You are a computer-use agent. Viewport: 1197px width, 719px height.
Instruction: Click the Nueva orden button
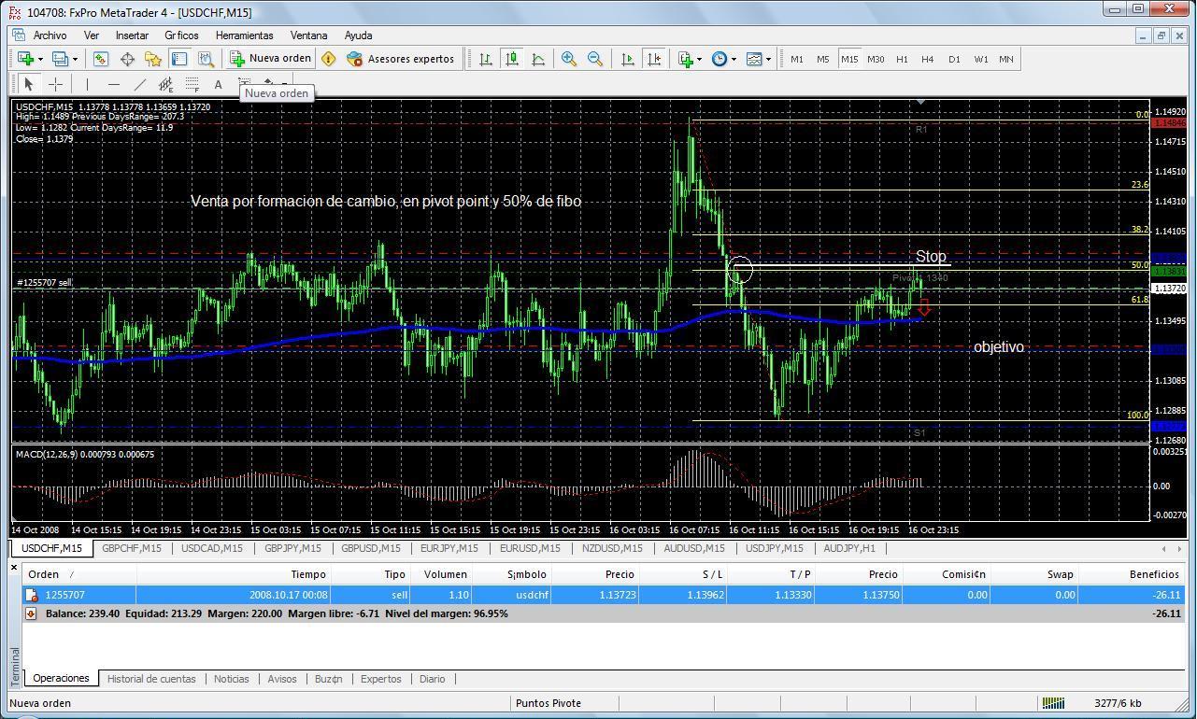coord(271,59)
